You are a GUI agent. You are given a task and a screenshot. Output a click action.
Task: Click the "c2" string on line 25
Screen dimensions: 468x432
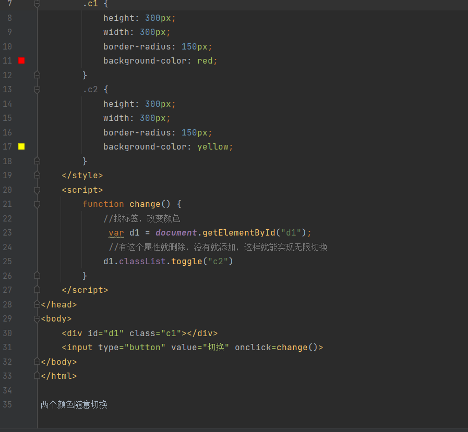pyautogui.click(x=218, y=262)
